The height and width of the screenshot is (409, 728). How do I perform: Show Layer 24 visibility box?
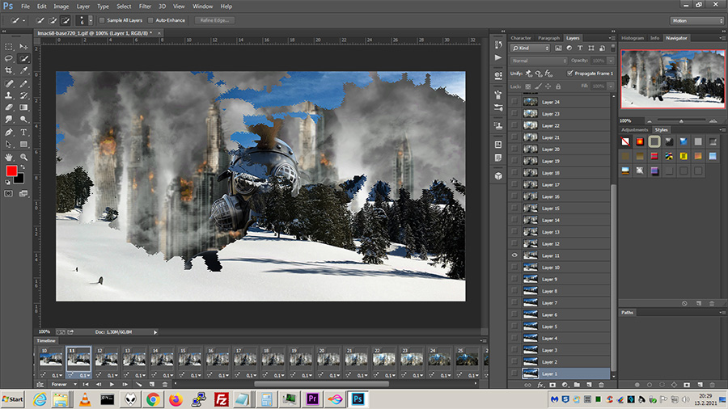tap(514, 102)
